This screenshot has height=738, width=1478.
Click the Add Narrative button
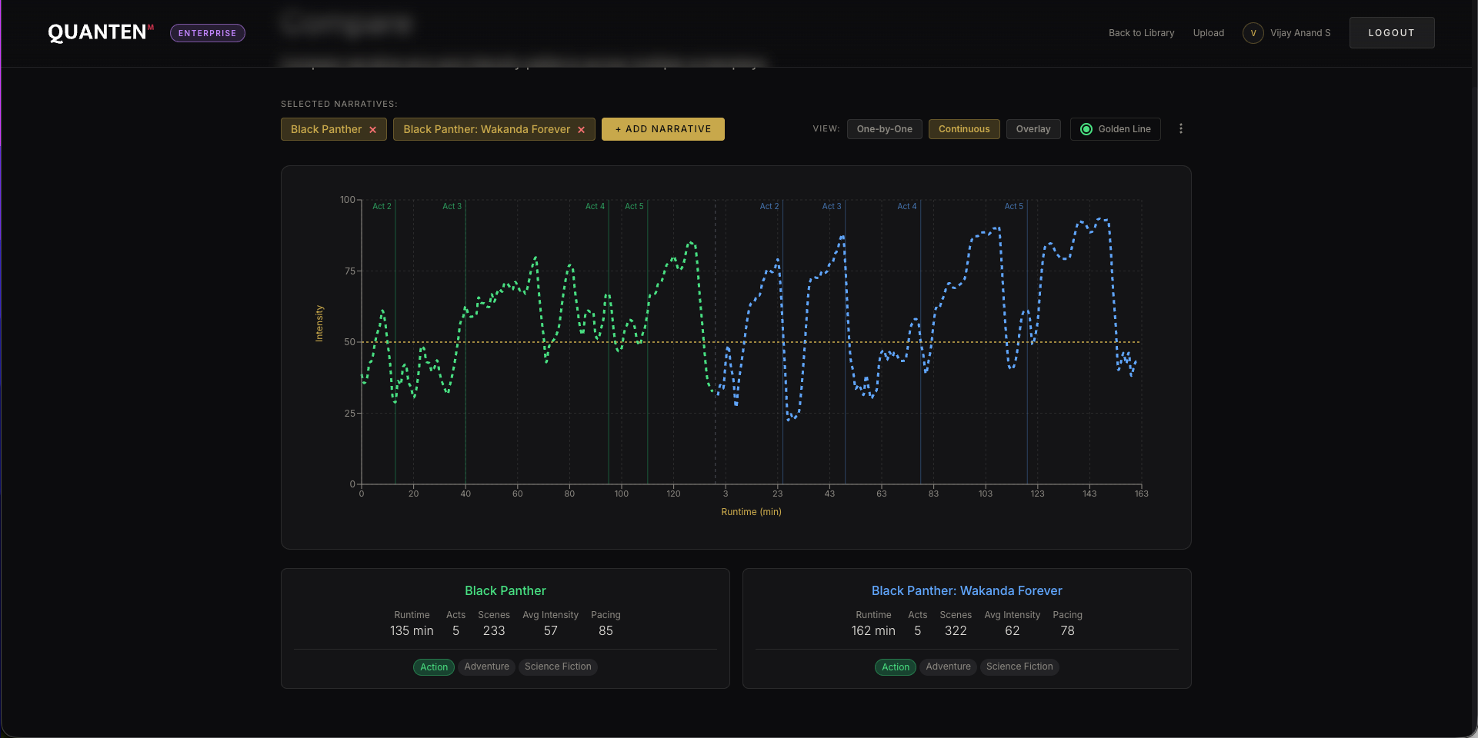point(662,129)
